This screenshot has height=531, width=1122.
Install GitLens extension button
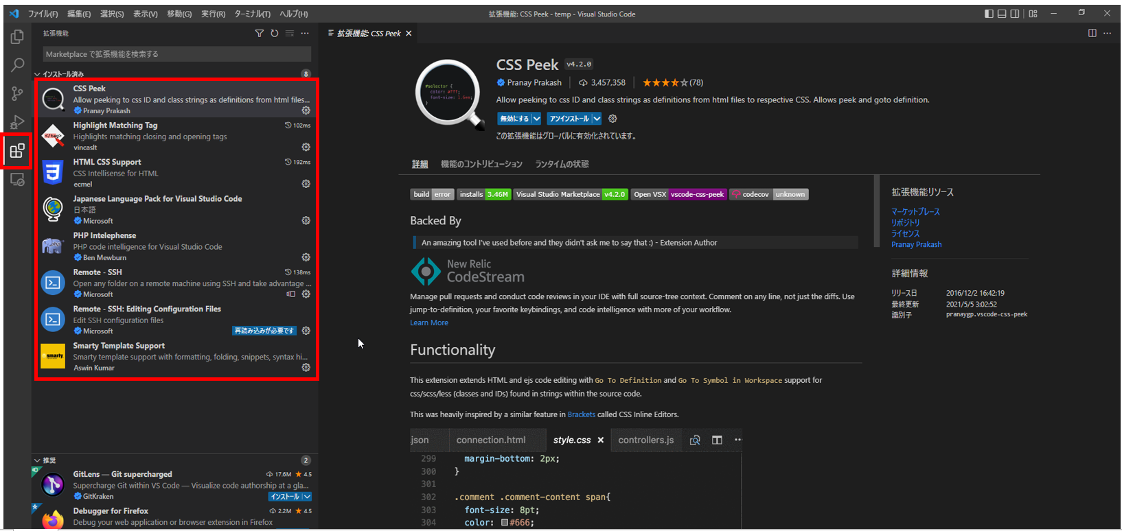tap(285, 497)
